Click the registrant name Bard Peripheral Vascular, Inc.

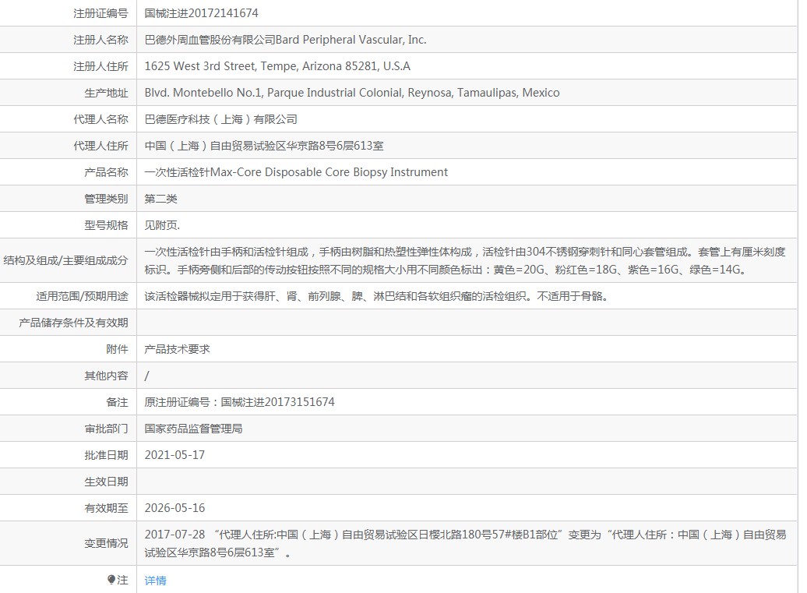coord(351,40)
